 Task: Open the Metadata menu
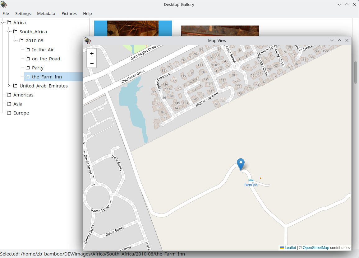click(x=46, y=13)
